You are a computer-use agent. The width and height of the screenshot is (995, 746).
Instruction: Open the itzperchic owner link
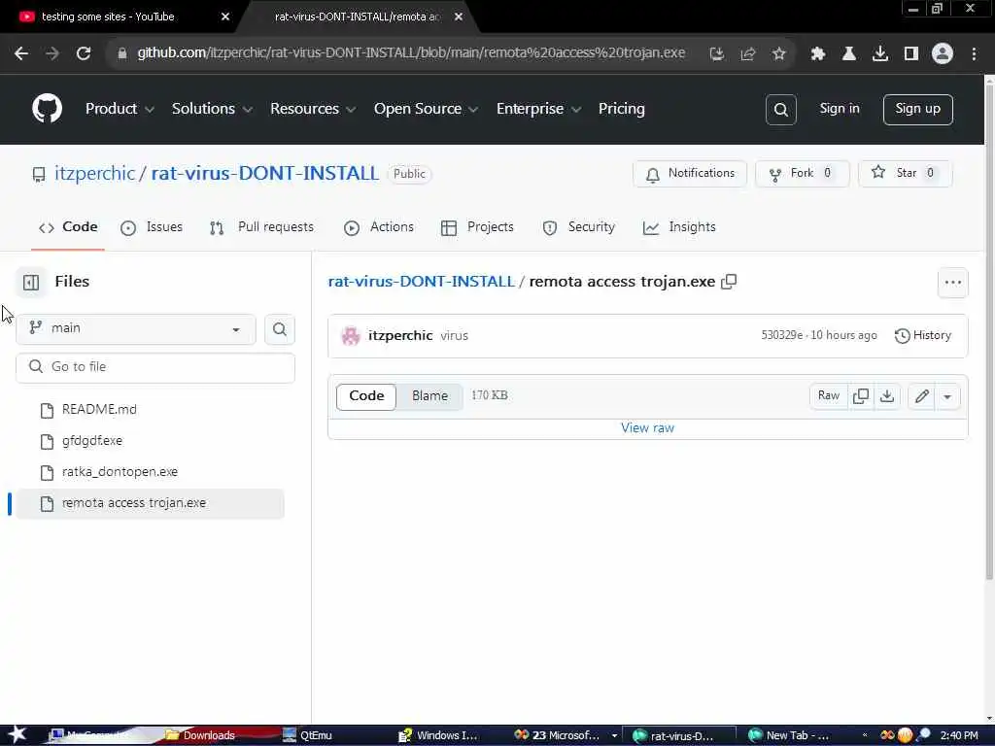click(x=94, y=173)
